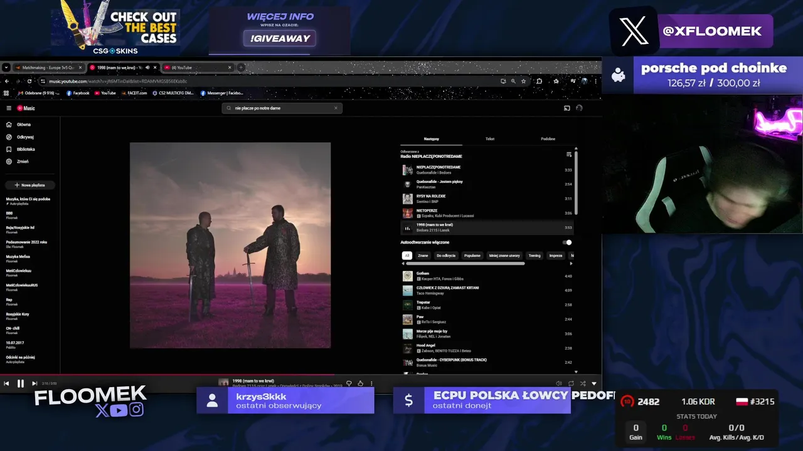Play NIETOPERZE from the queue
Viewport: 803px width, 451px height.
point(487,213)
